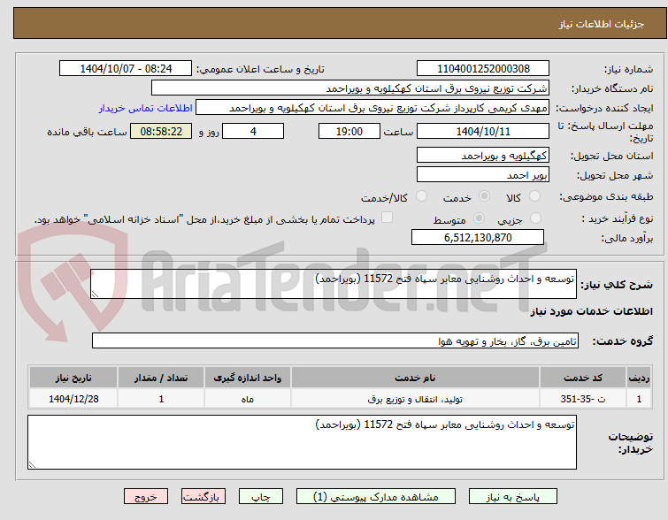Open اطلاعات تماس خریدار link
The width and height of the screenshot is (668, 520).
(x=146, y=108)
